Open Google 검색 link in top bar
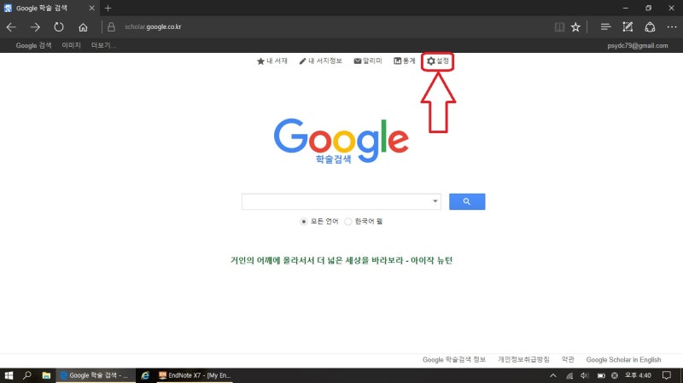Screen dimensions: 683x383 click(33, 45)
